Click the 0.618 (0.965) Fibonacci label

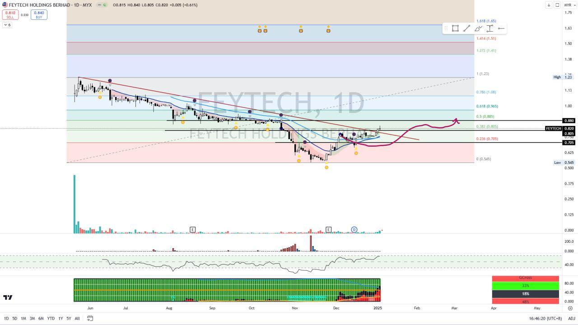487,107
